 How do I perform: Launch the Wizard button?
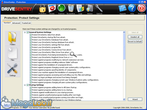135,99
